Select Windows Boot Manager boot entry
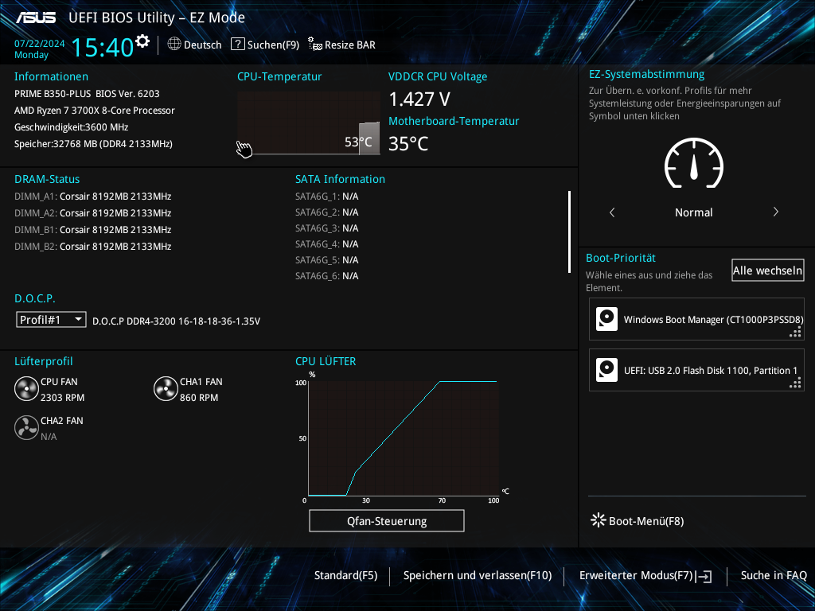Image resolution: width=815 pixels, height=611 pixels. (696, 319)
